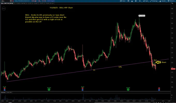Click the O: 122.26 open value in the header

click(x=29, y=3)
